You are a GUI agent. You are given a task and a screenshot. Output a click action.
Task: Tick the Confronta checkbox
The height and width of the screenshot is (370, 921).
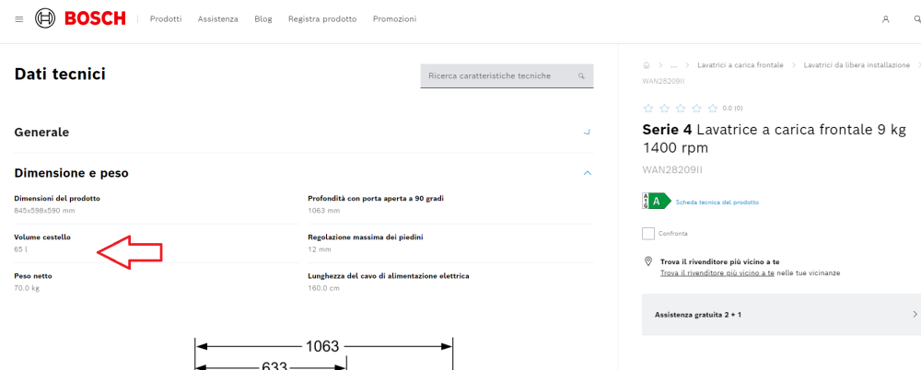click(648, 234)
